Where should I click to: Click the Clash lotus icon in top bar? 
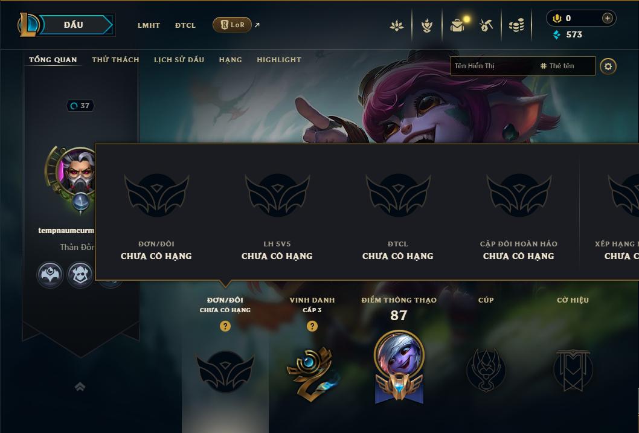(x=397, y=25)
